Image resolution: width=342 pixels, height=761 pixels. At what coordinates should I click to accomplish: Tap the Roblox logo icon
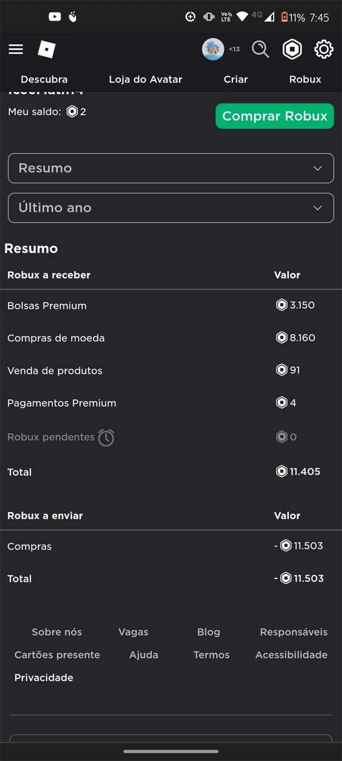click(x=47, y=49)
